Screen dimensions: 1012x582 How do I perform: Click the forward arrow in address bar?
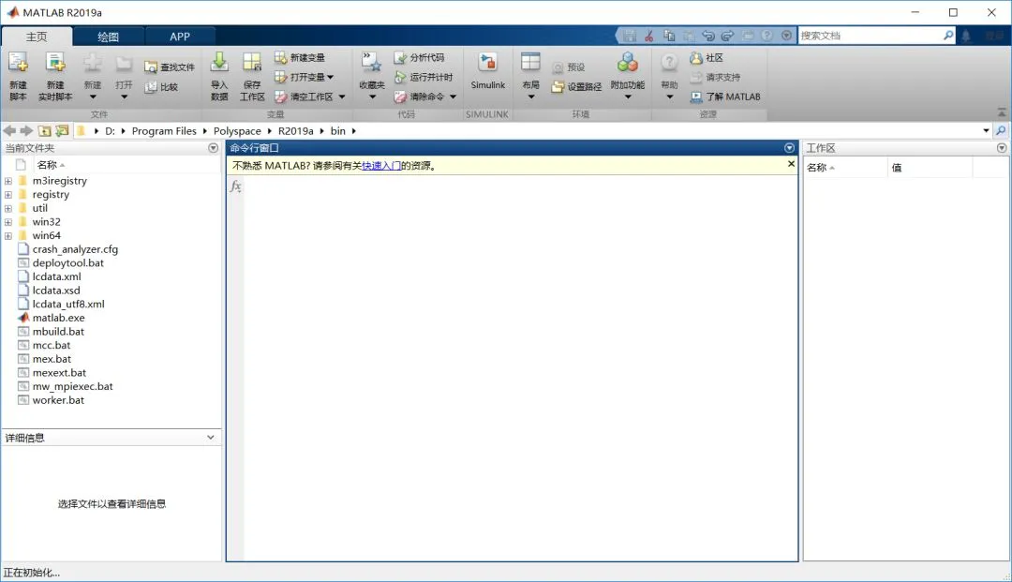pos(26,130)
